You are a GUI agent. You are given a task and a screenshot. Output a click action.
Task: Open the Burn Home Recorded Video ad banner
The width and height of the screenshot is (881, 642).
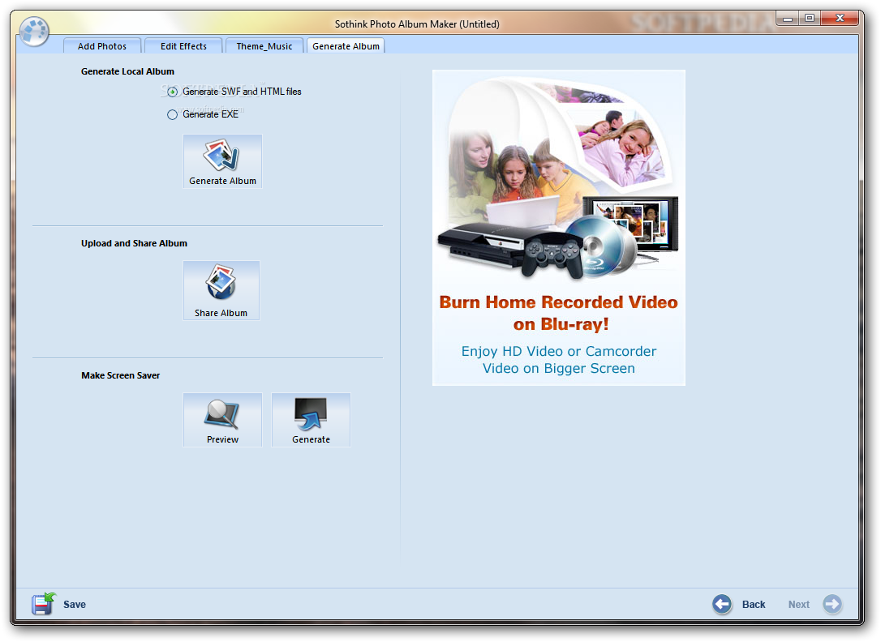coord(558,228)
